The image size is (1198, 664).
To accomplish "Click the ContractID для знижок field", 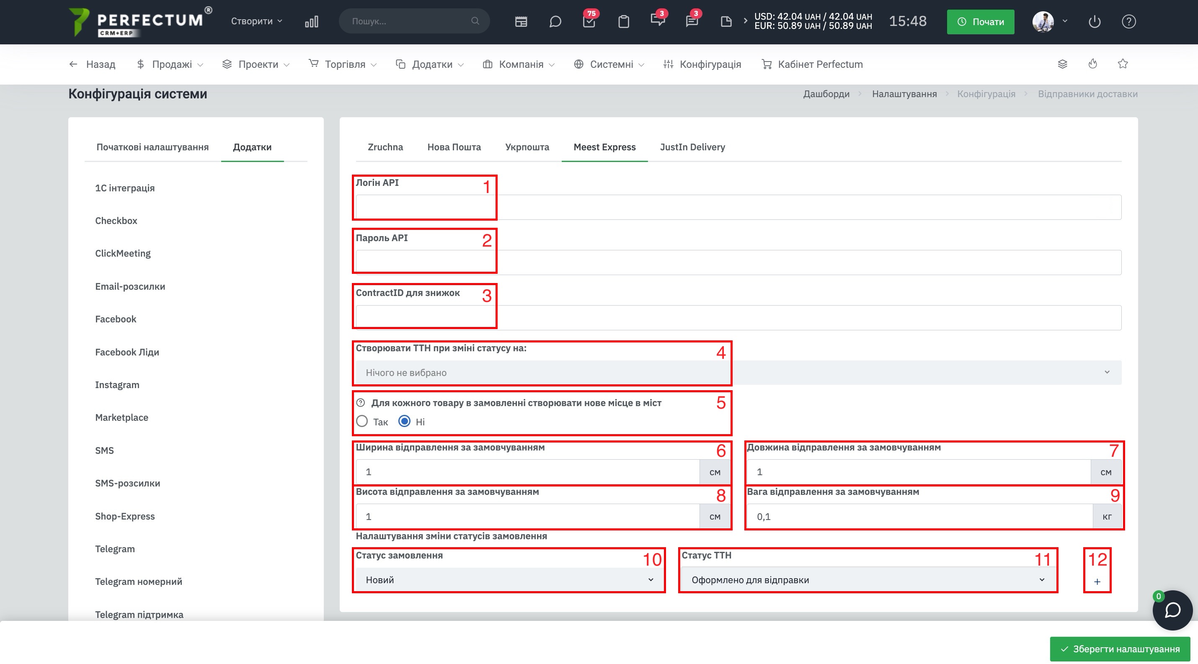I will click(x=738, y=317).
